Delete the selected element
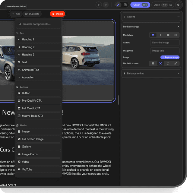Viewport: 193px width, 193px height. [58, 14]
